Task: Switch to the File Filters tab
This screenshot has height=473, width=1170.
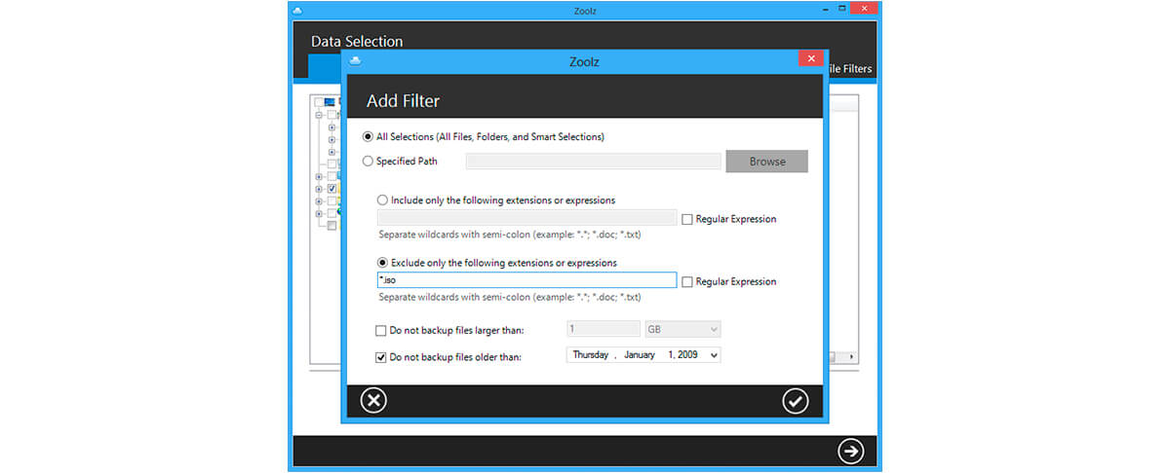Action: tap(848, 69)
